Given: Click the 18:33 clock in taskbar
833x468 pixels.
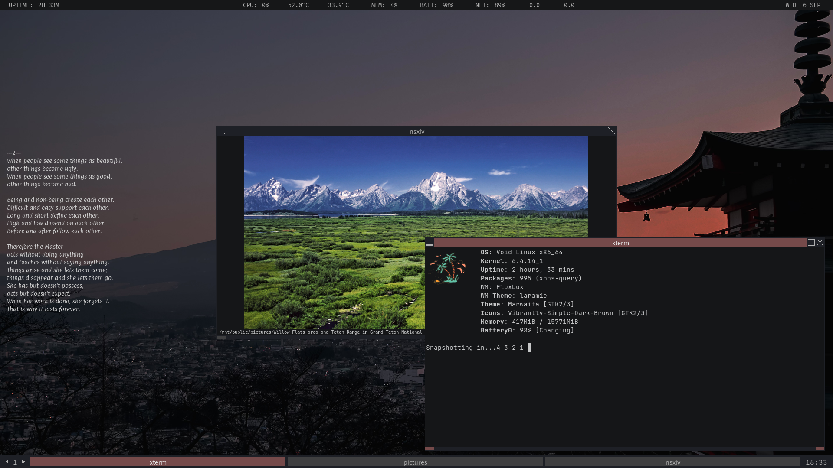Looking at the screenshot, I should (816, 462).
